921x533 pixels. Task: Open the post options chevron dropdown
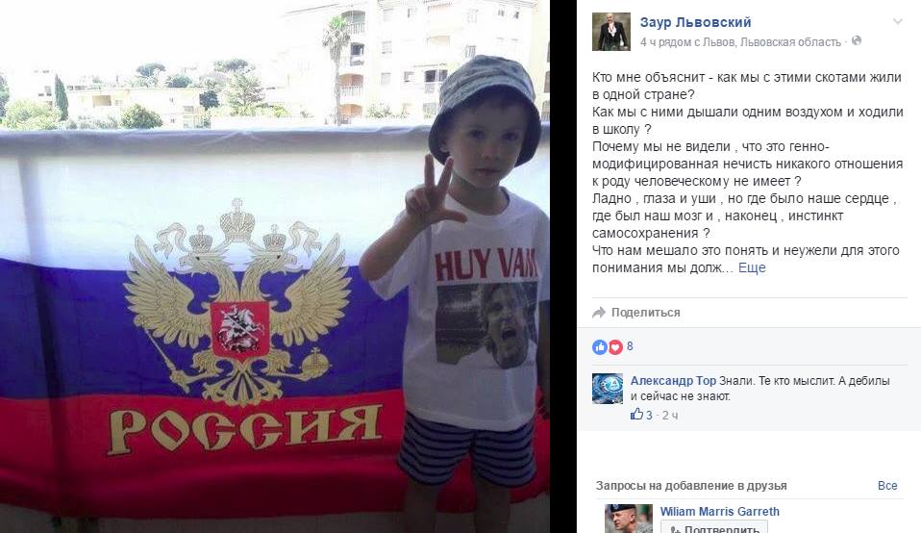tap(898, 22)
